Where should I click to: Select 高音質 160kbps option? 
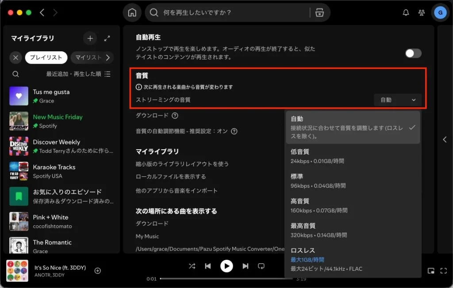coord(353,205)
